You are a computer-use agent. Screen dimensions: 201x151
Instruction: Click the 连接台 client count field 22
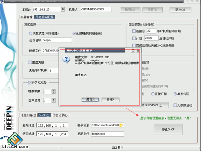151,31
